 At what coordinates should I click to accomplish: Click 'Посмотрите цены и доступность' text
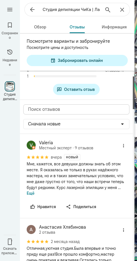(58, 48)
